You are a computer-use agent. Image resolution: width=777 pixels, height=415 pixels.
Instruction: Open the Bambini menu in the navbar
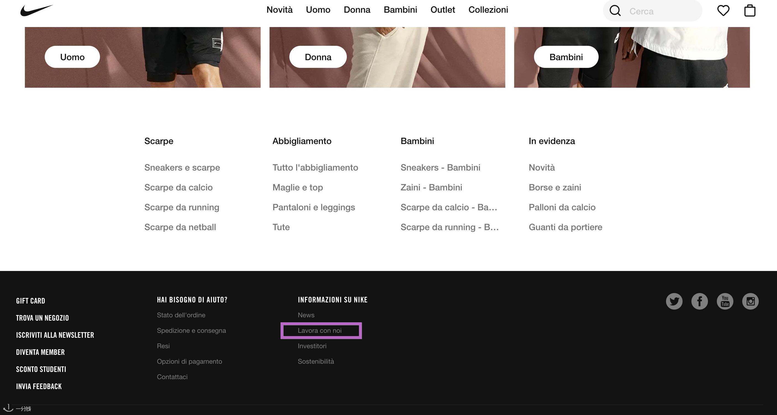[x=400, y=10]
